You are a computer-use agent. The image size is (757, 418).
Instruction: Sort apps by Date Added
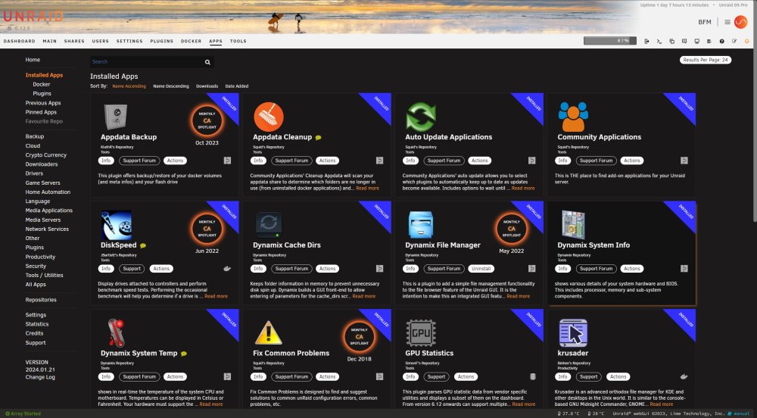(236, 86)
